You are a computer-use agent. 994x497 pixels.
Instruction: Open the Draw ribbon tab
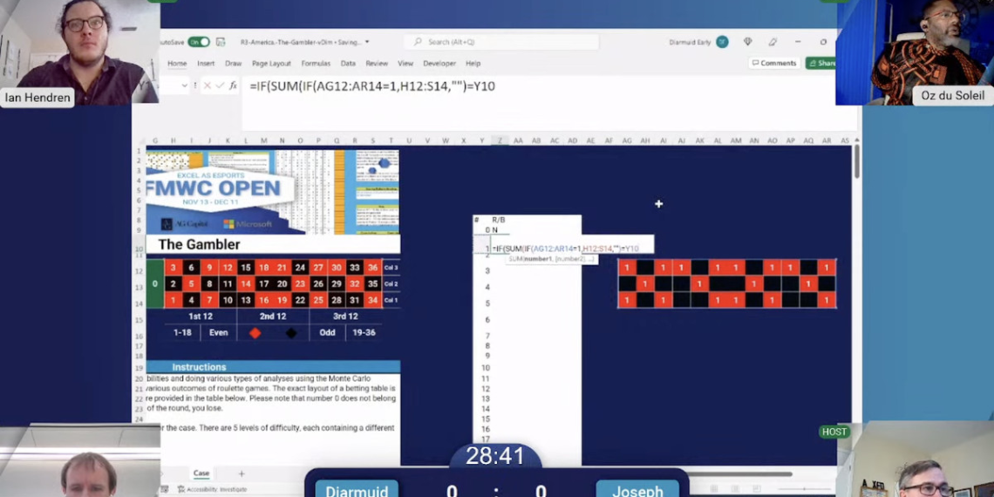(234, 64)
